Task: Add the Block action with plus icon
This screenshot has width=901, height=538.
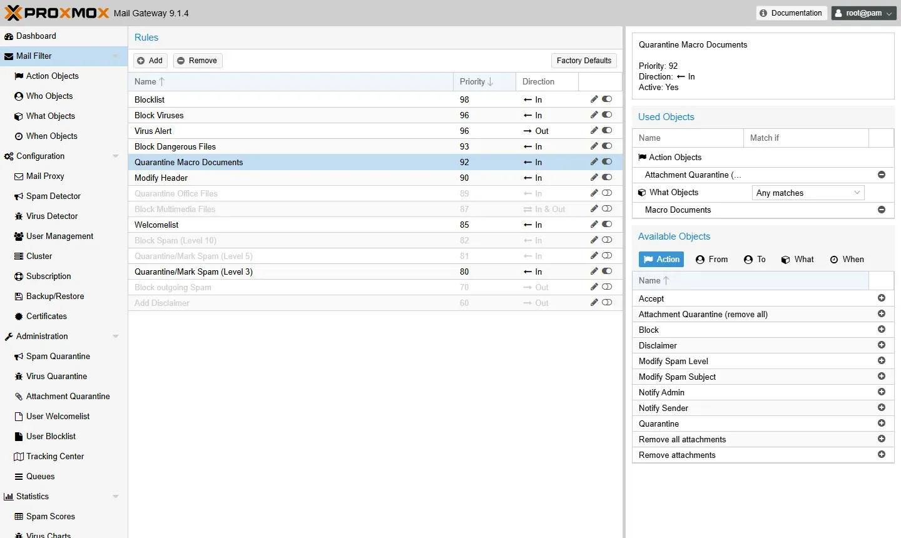Action: click(x=882, y=330)
